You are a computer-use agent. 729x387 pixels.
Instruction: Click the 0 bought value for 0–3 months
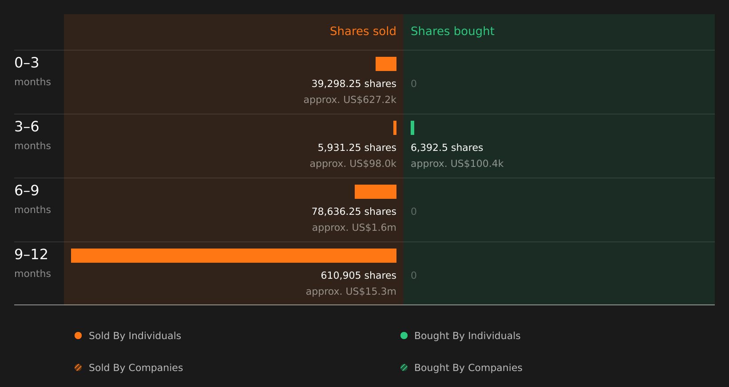point(414,84)
